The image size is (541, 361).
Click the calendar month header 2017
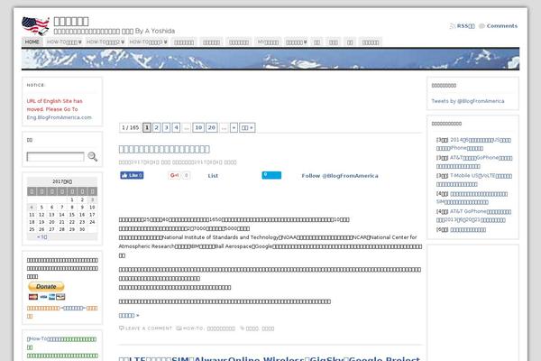pos(62,181)
